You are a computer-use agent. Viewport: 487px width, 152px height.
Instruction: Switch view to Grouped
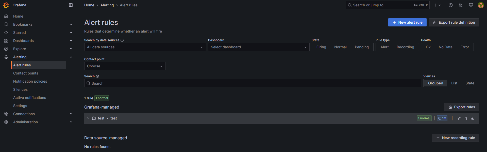(x=435, y=83)
